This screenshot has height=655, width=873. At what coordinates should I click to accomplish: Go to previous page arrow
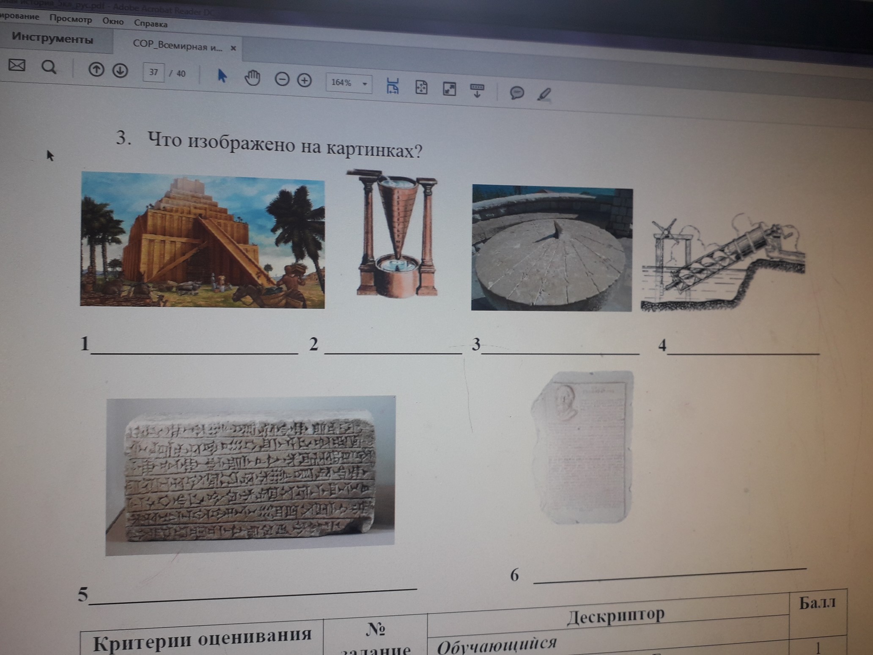pyautogui.click(x=96, y=69)
